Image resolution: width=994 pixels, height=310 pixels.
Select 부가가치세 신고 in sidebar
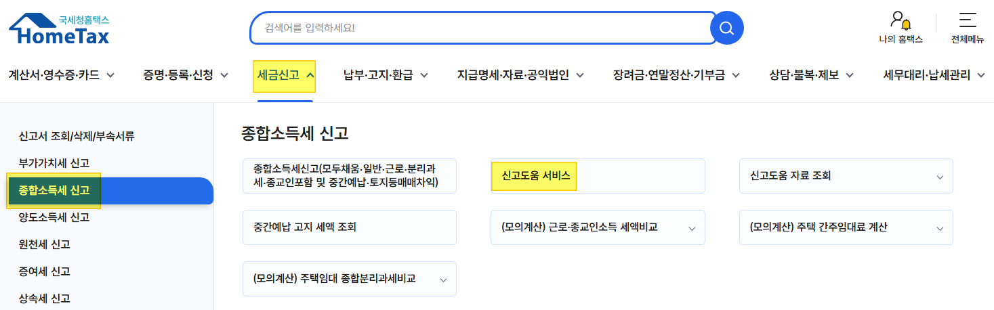(x=54, y=163)
